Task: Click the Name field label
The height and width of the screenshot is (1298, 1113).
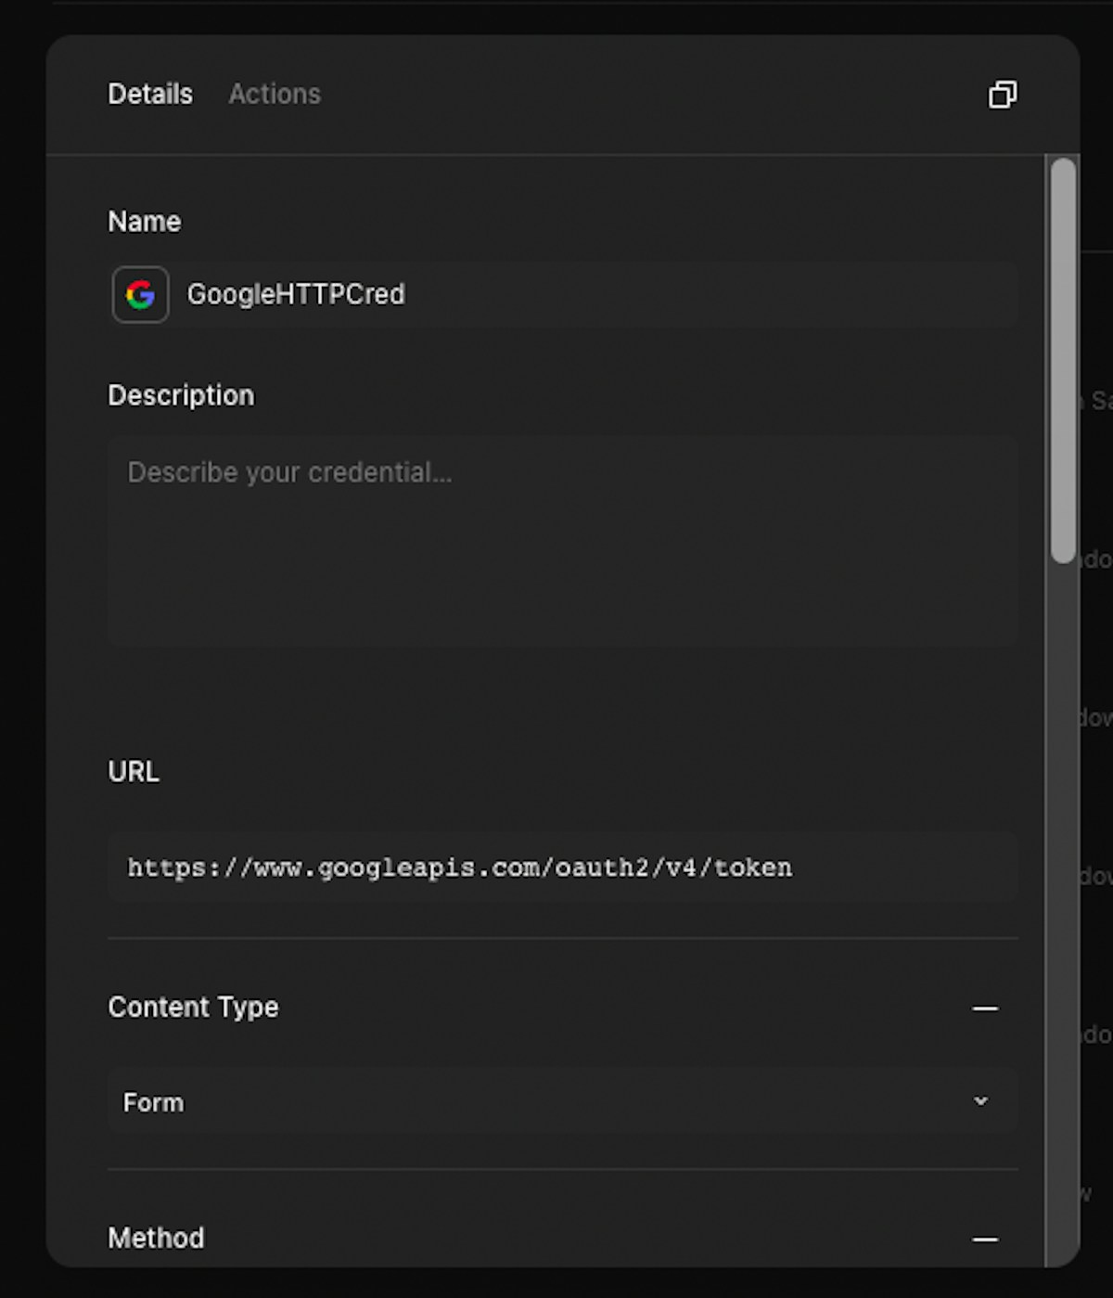Action: click(145, 222)
